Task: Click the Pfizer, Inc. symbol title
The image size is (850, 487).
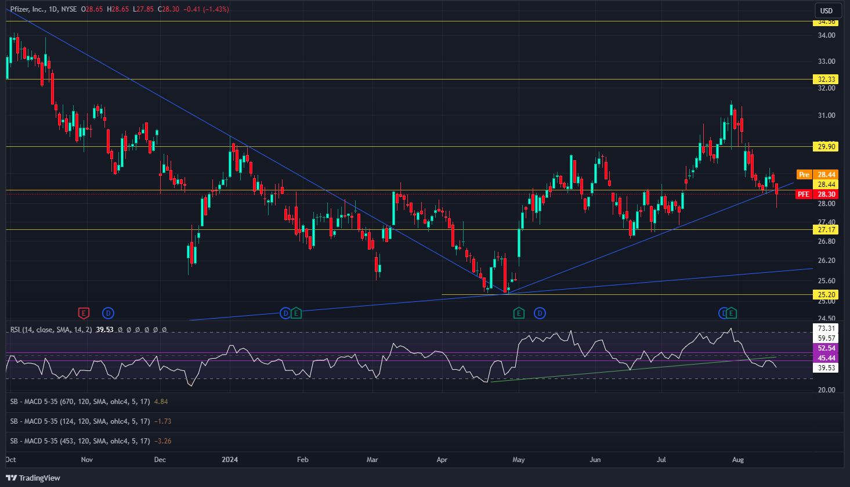Action: click(27, 9)
